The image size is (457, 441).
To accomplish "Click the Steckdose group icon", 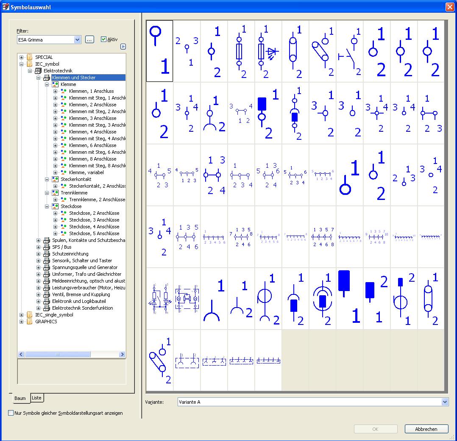I will 55,206.
